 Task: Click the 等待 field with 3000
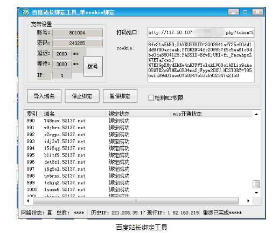62,64
